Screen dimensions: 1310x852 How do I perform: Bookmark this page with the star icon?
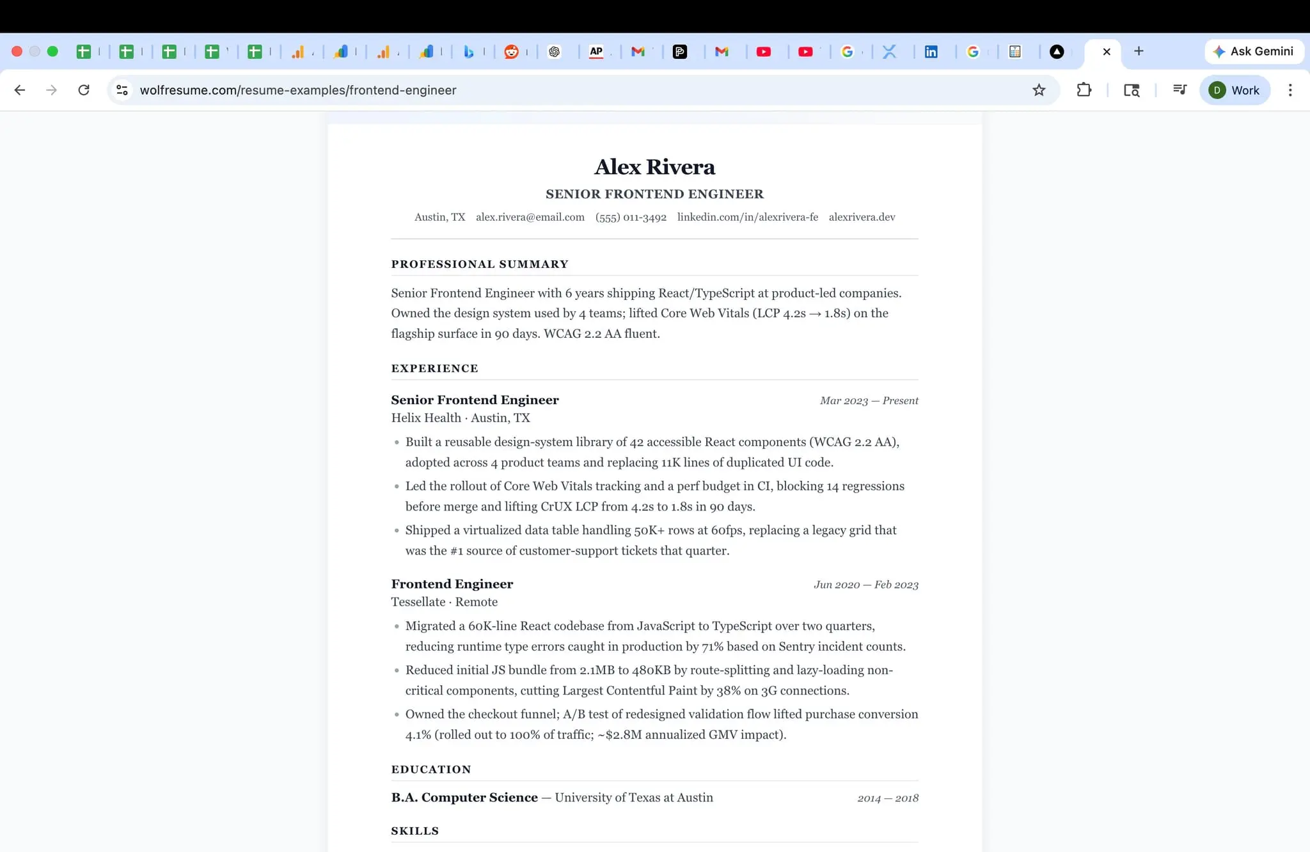coord(1039,90)
